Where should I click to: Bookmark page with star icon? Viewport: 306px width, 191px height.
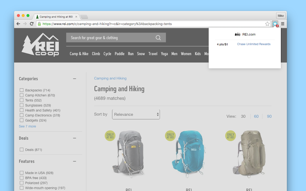(x=267, y=24)
